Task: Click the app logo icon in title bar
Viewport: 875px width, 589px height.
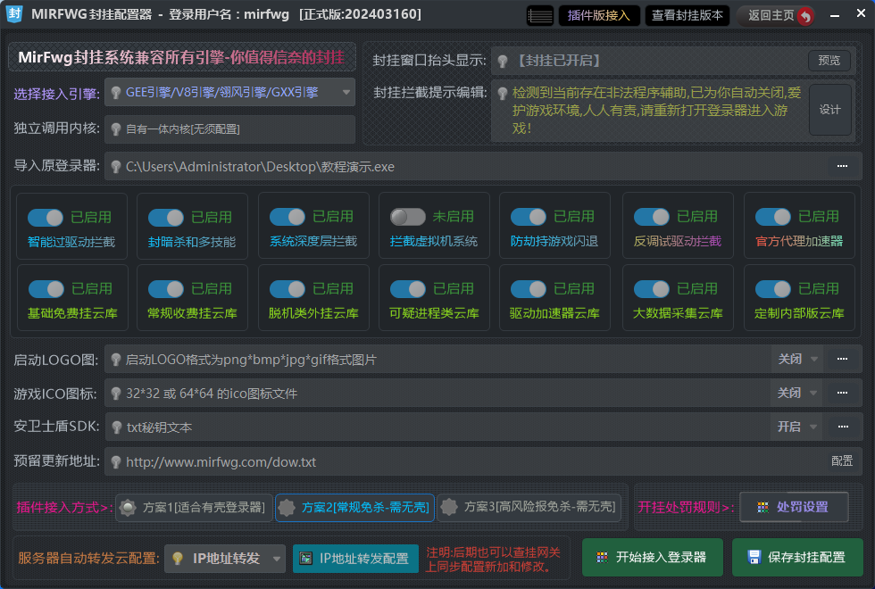Action: 14,14
